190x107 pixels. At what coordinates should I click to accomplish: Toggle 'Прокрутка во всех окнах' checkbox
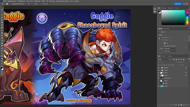pos(11,4)
